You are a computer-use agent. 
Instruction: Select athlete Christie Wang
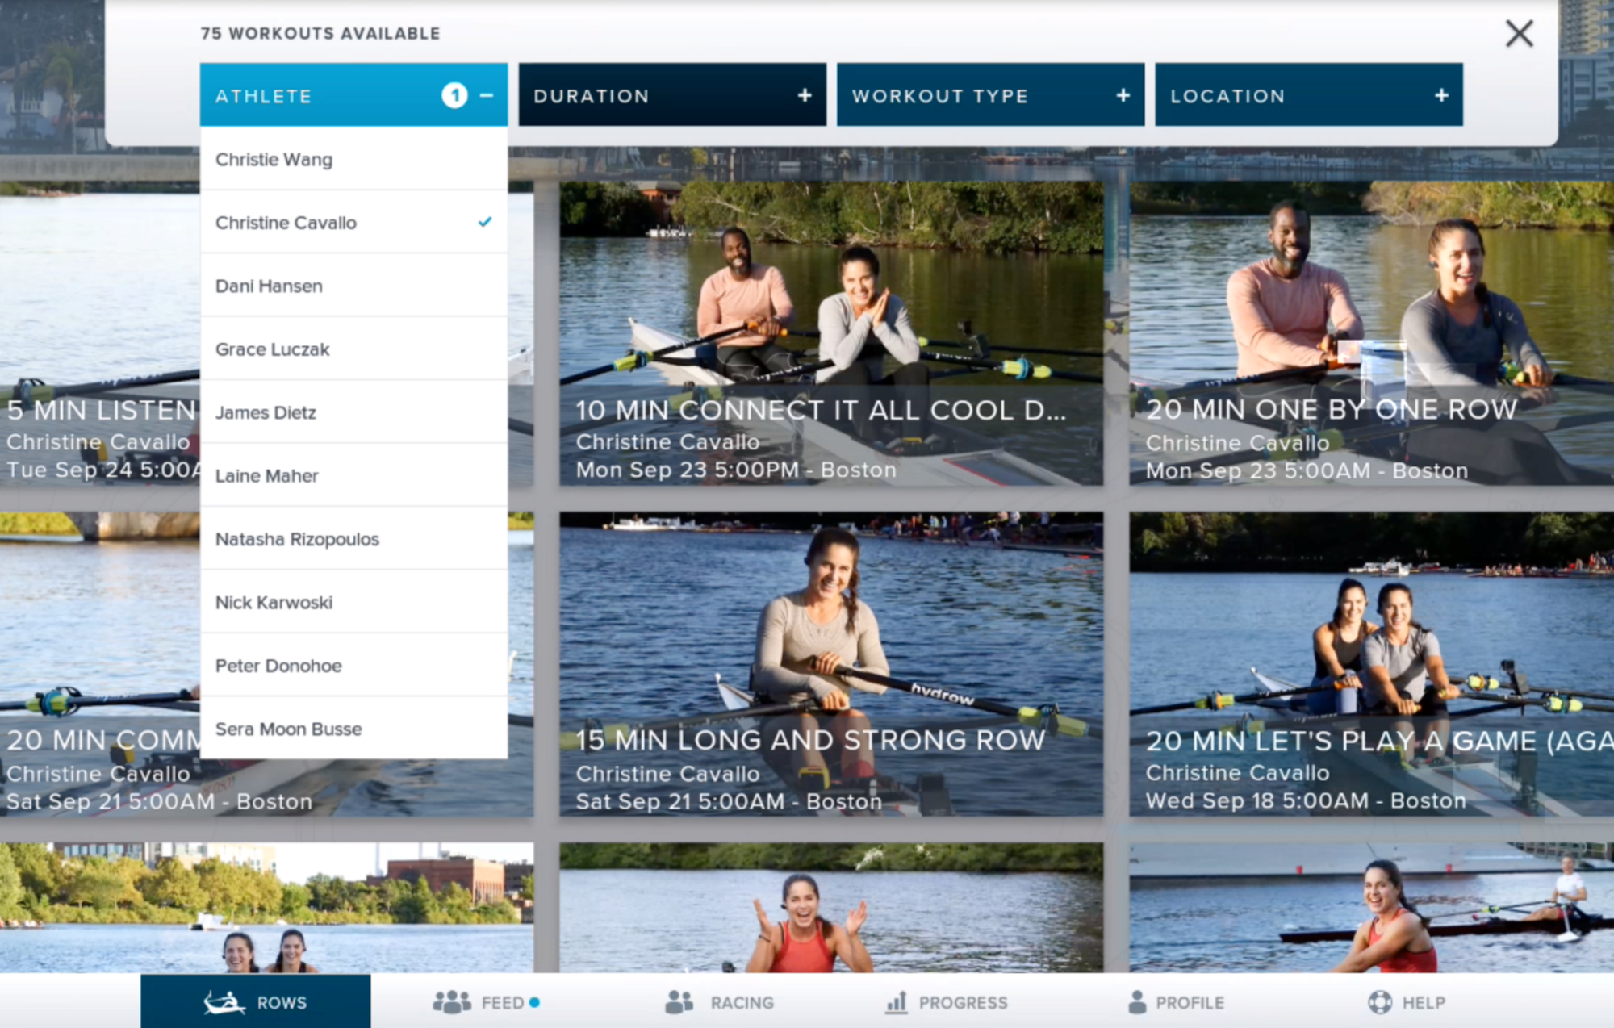click(353, 159)
